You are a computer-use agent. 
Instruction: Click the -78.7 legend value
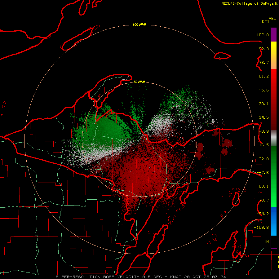click(x=263, y=200)
